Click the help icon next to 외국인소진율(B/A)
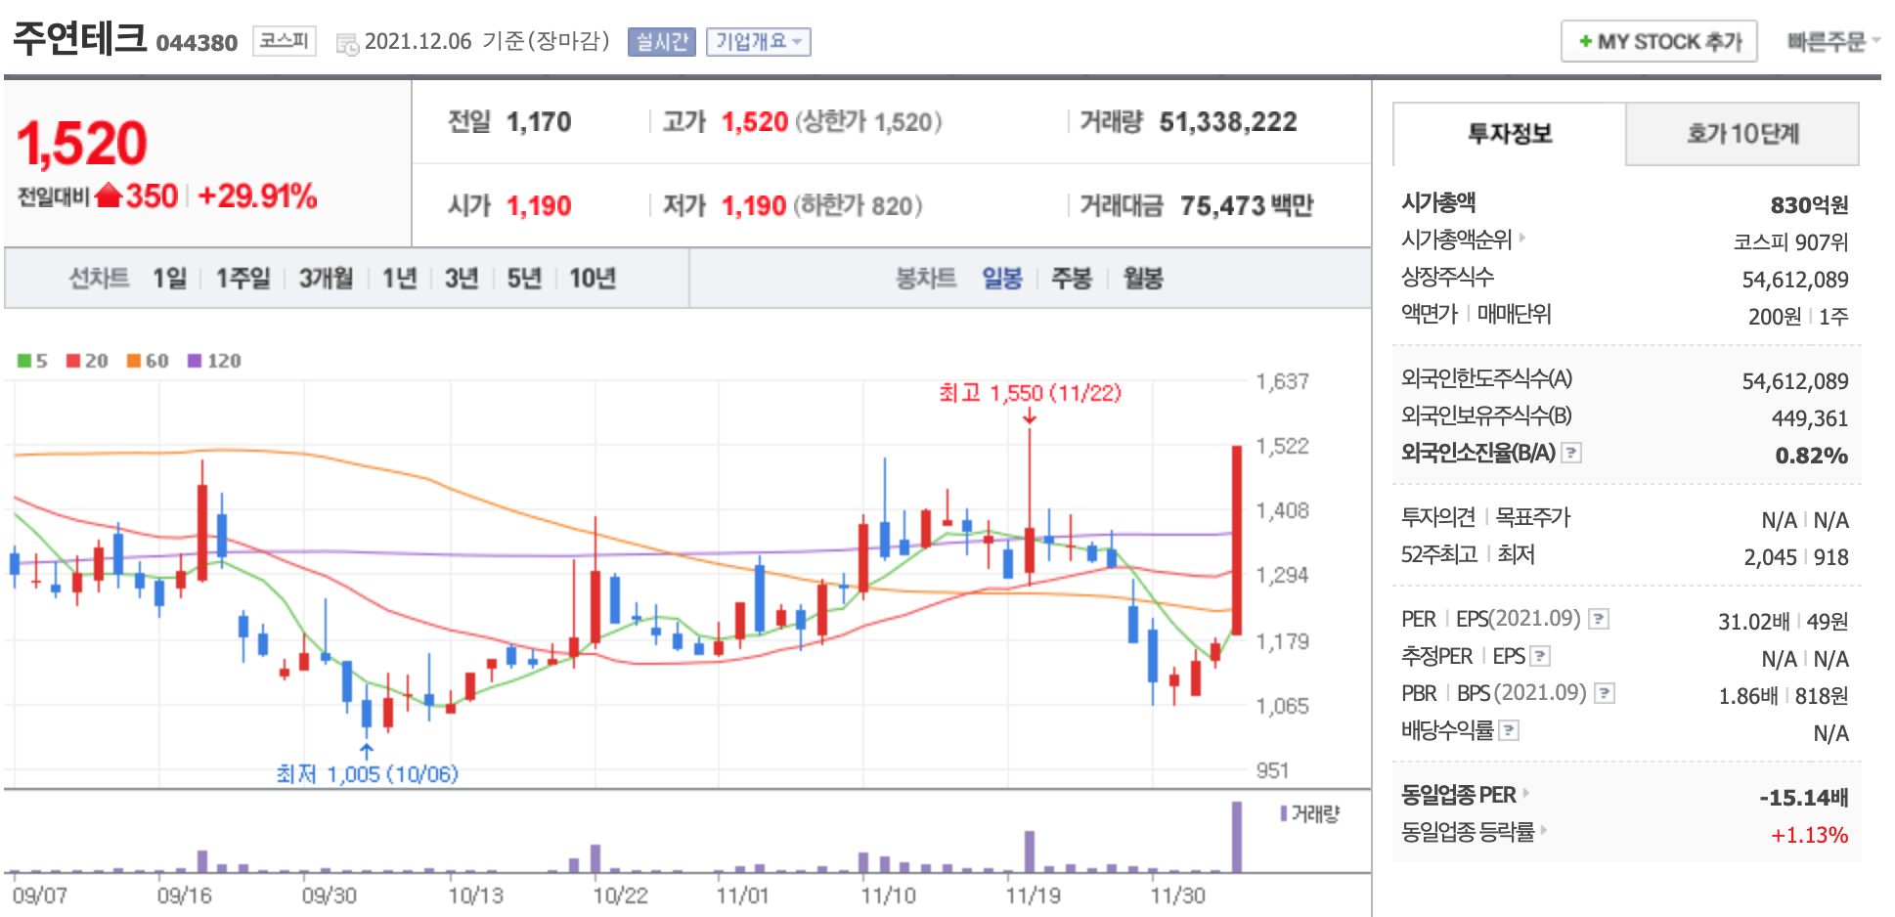 tap(1571, 453)
